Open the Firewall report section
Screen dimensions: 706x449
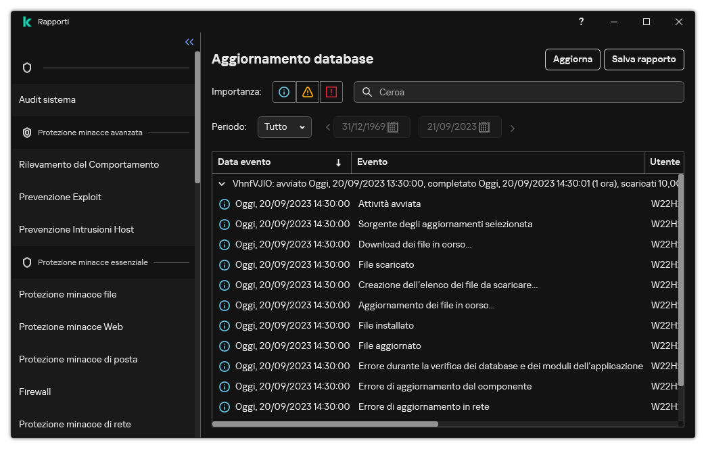[34, 392]
